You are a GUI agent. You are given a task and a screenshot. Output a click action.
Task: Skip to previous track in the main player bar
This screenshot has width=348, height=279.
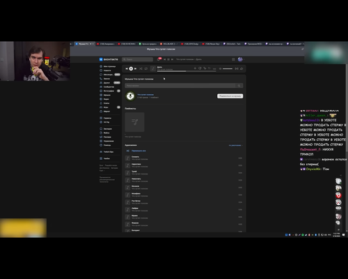[x=127, y=68]
